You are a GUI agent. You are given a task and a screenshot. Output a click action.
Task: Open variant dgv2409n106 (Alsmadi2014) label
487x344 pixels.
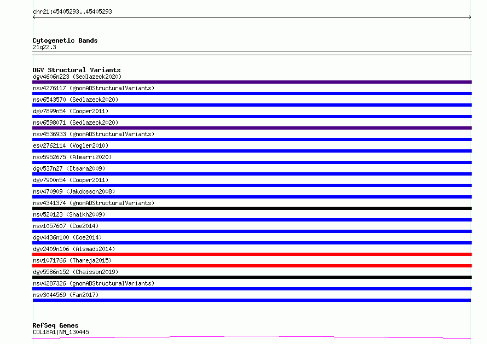74,249
